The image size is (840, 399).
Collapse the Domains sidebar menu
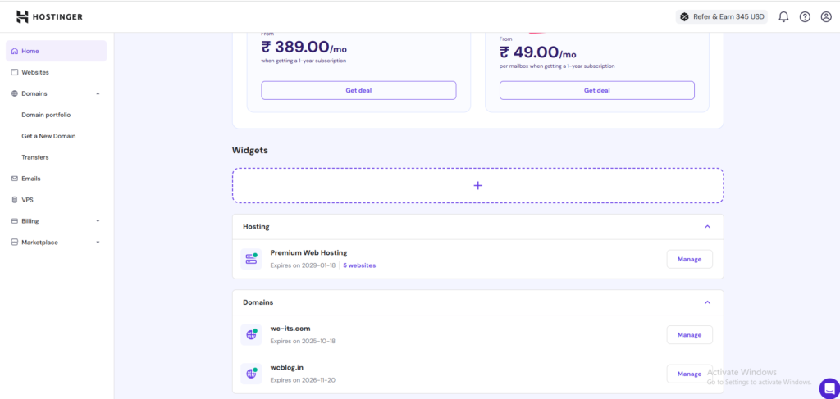point(98,93)
